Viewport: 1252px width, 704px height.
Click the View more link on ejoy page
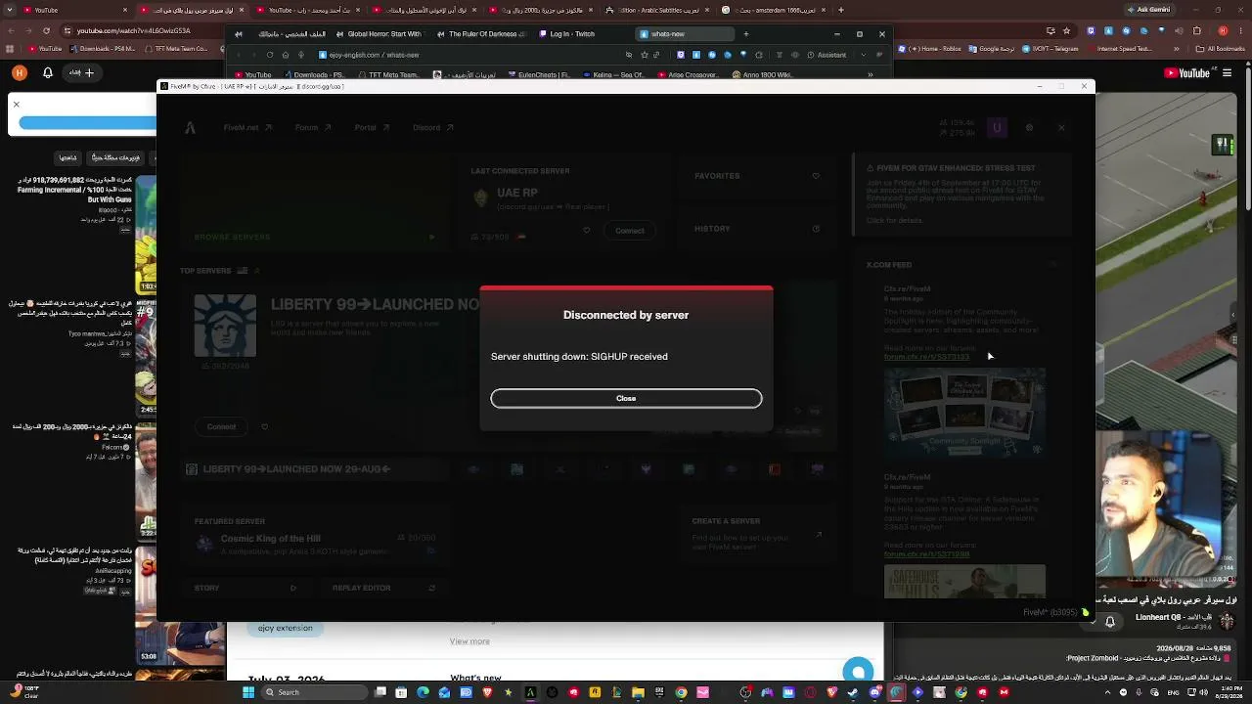469,641
